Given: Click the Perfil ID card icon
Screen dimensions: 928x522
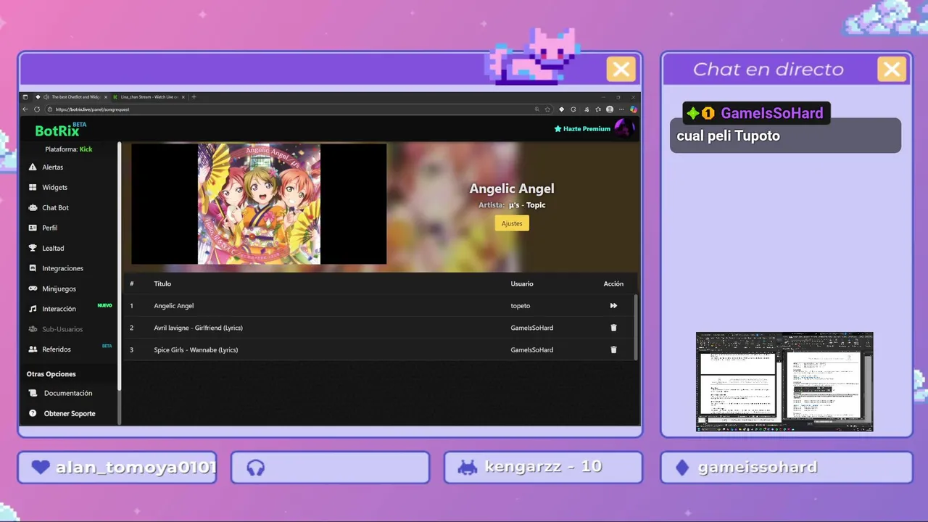Looking at the screenshot, I should [33, 228].
